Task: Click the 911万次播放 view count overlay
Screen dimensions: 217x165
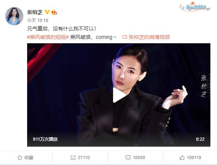Action: (45, 139)
